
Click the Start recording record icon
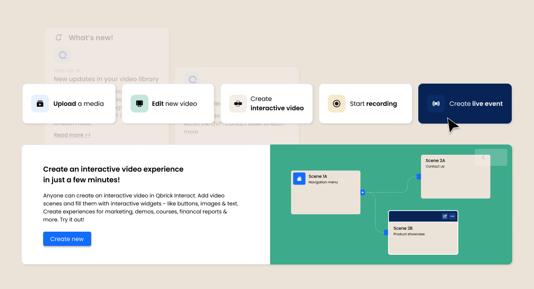pyautogui.click(x=337, y=103)
